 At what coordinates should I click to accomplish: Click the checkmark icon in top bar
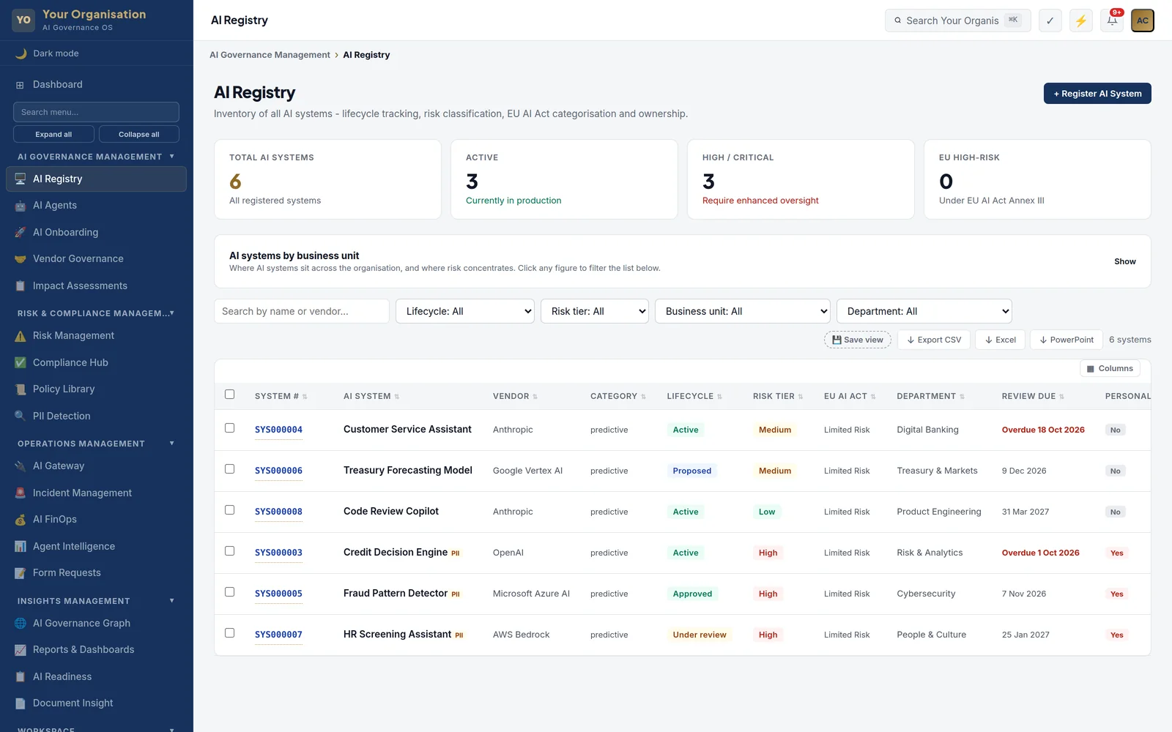point(1050,20)
